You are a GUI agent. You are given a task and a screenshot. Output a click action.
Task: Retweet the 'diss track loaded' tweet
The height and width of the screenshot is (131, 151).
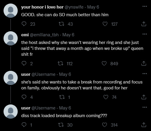click(61, 125)
